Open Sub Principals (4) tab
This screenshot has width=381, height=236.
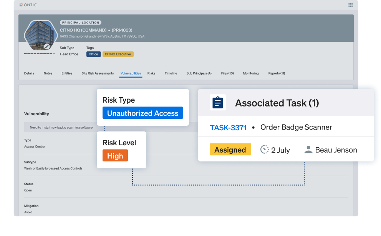tap(199, 73)
